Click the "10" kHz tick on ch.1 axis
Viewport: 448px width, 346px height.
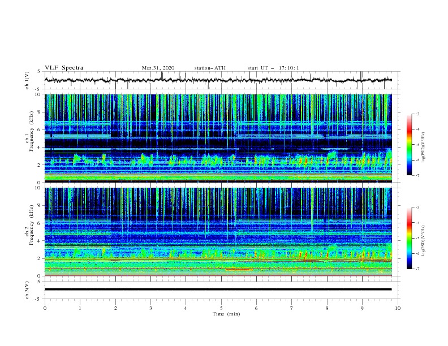point(39,94)
